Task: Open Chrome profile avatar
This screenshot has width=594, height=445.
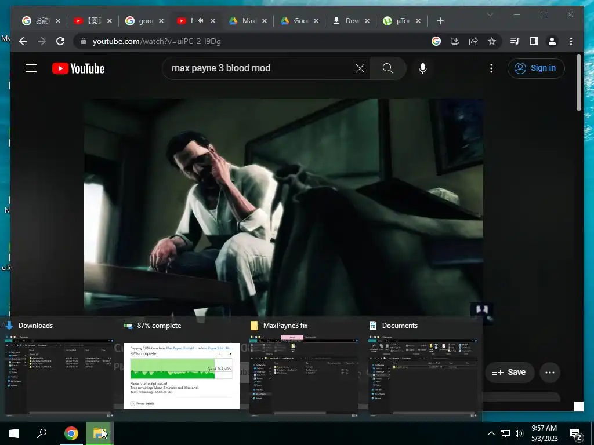Action: 552,41
